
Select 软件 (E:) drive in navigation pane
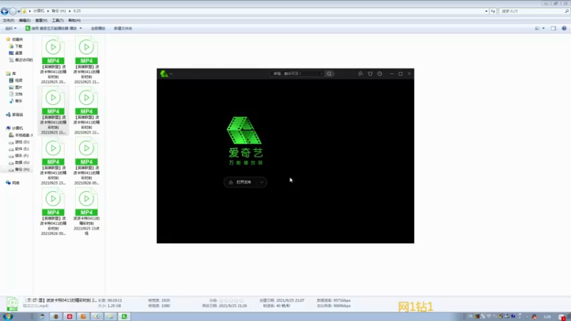(x=19, y=148)
